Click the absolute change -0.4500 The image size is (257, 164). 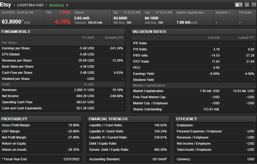coord(64,12)
